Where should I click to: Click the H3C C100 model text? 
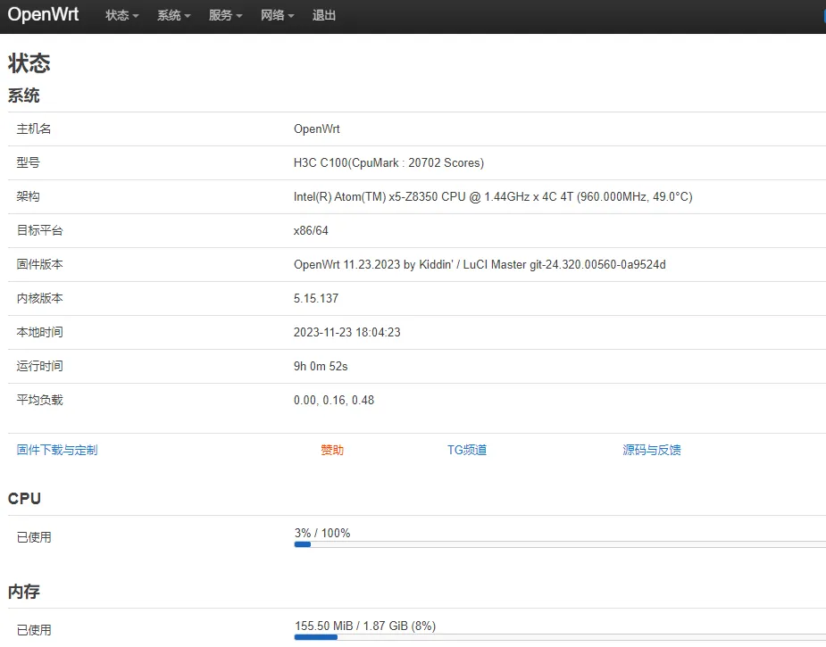click(x=388, y=162)
